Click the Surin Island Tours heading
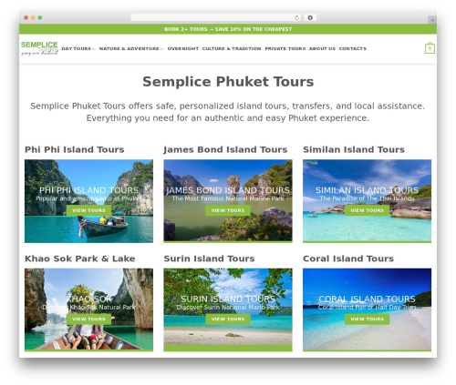The width and height of the screenshot is (456, 385). tap(209, 258)
